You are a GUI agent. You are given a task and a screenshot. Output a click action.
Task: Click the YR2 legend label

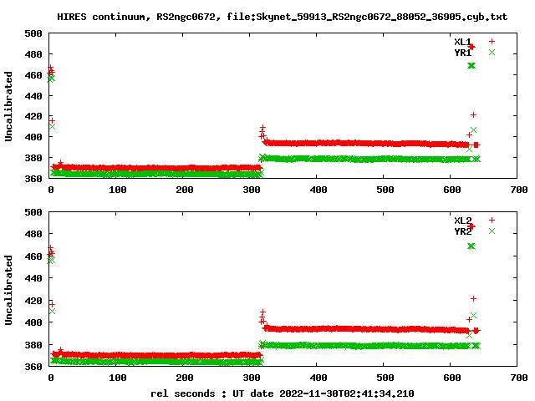click(x=462, y=231)
